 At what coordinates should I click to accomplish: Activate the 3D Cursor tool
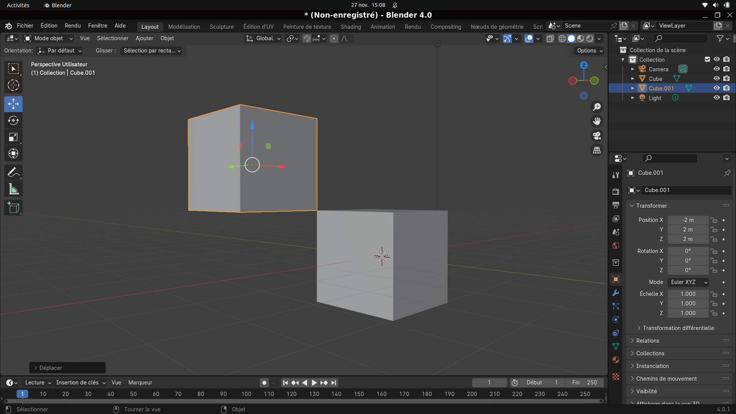13,85
